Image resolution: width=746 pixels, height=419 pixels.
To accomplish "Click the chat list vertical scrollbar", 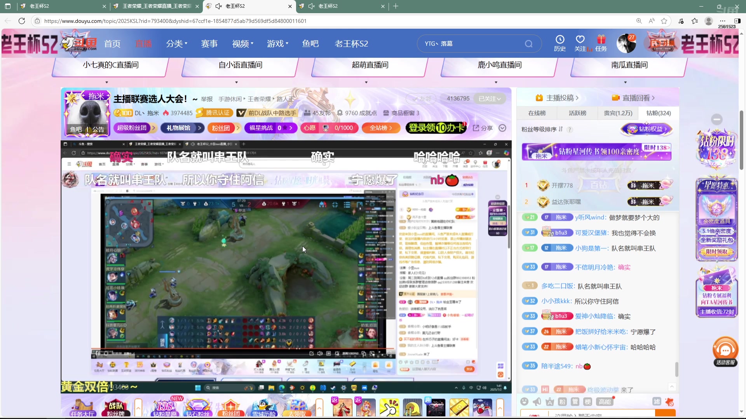I will point(676,369).
